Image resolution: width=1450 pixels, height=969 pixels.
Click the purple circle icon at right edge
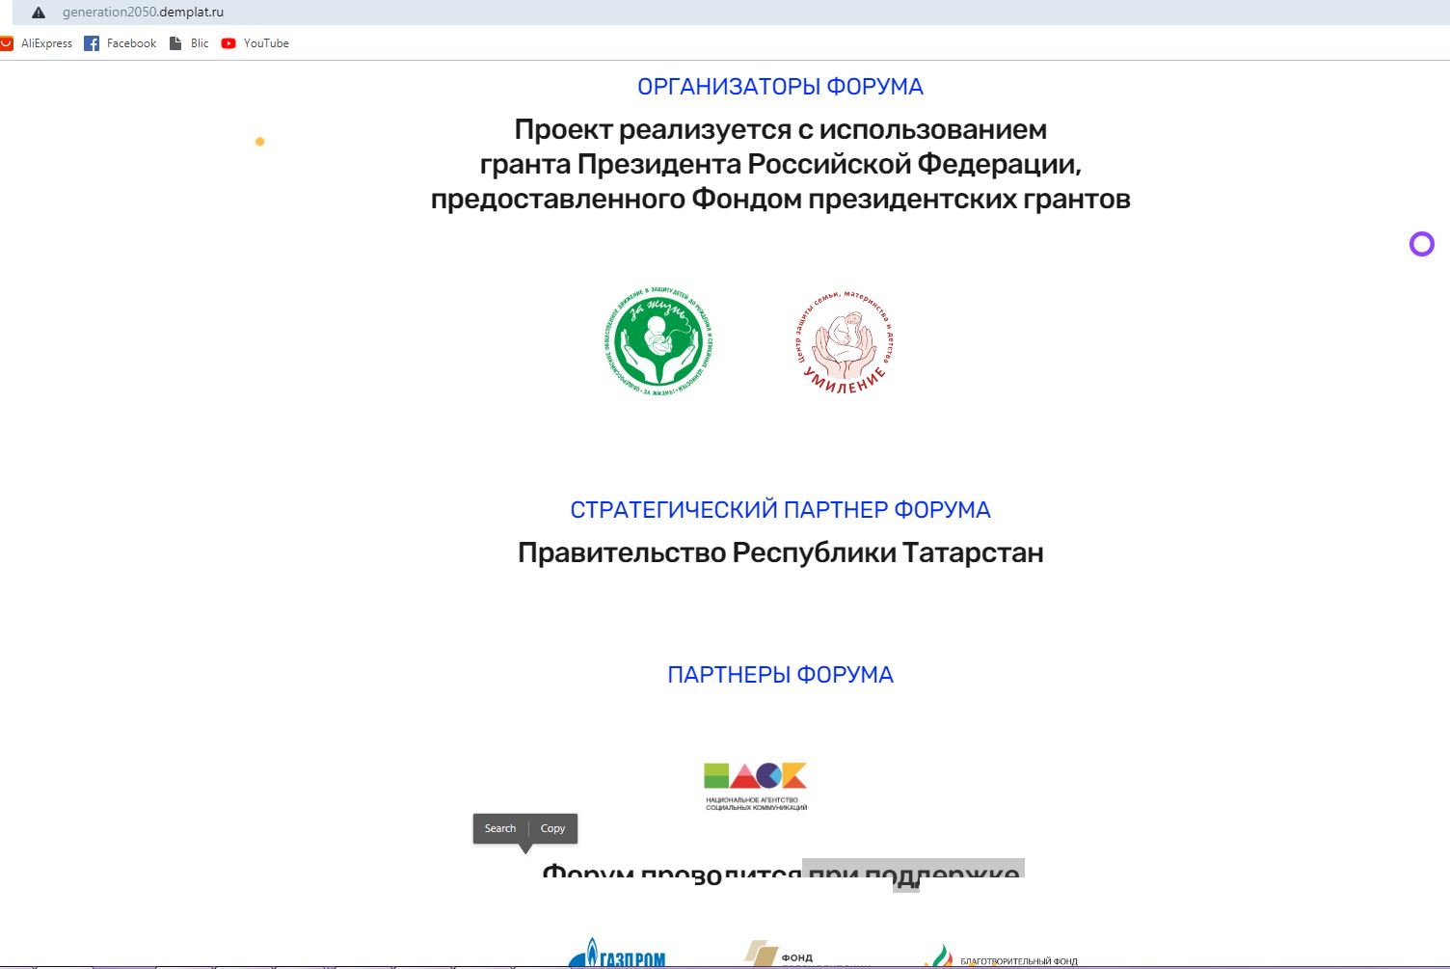(1421, 244)
